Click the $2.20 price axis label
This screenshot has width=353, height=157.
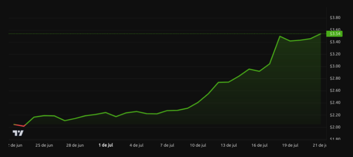335,115
